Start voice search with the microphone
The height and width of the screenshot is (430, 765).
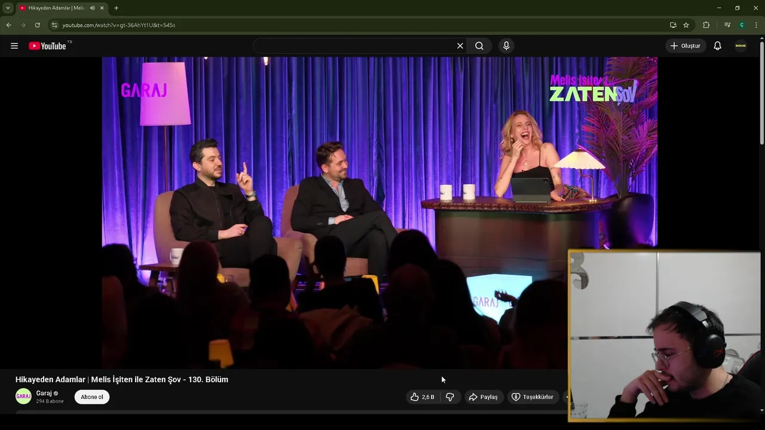click(506, 46)
